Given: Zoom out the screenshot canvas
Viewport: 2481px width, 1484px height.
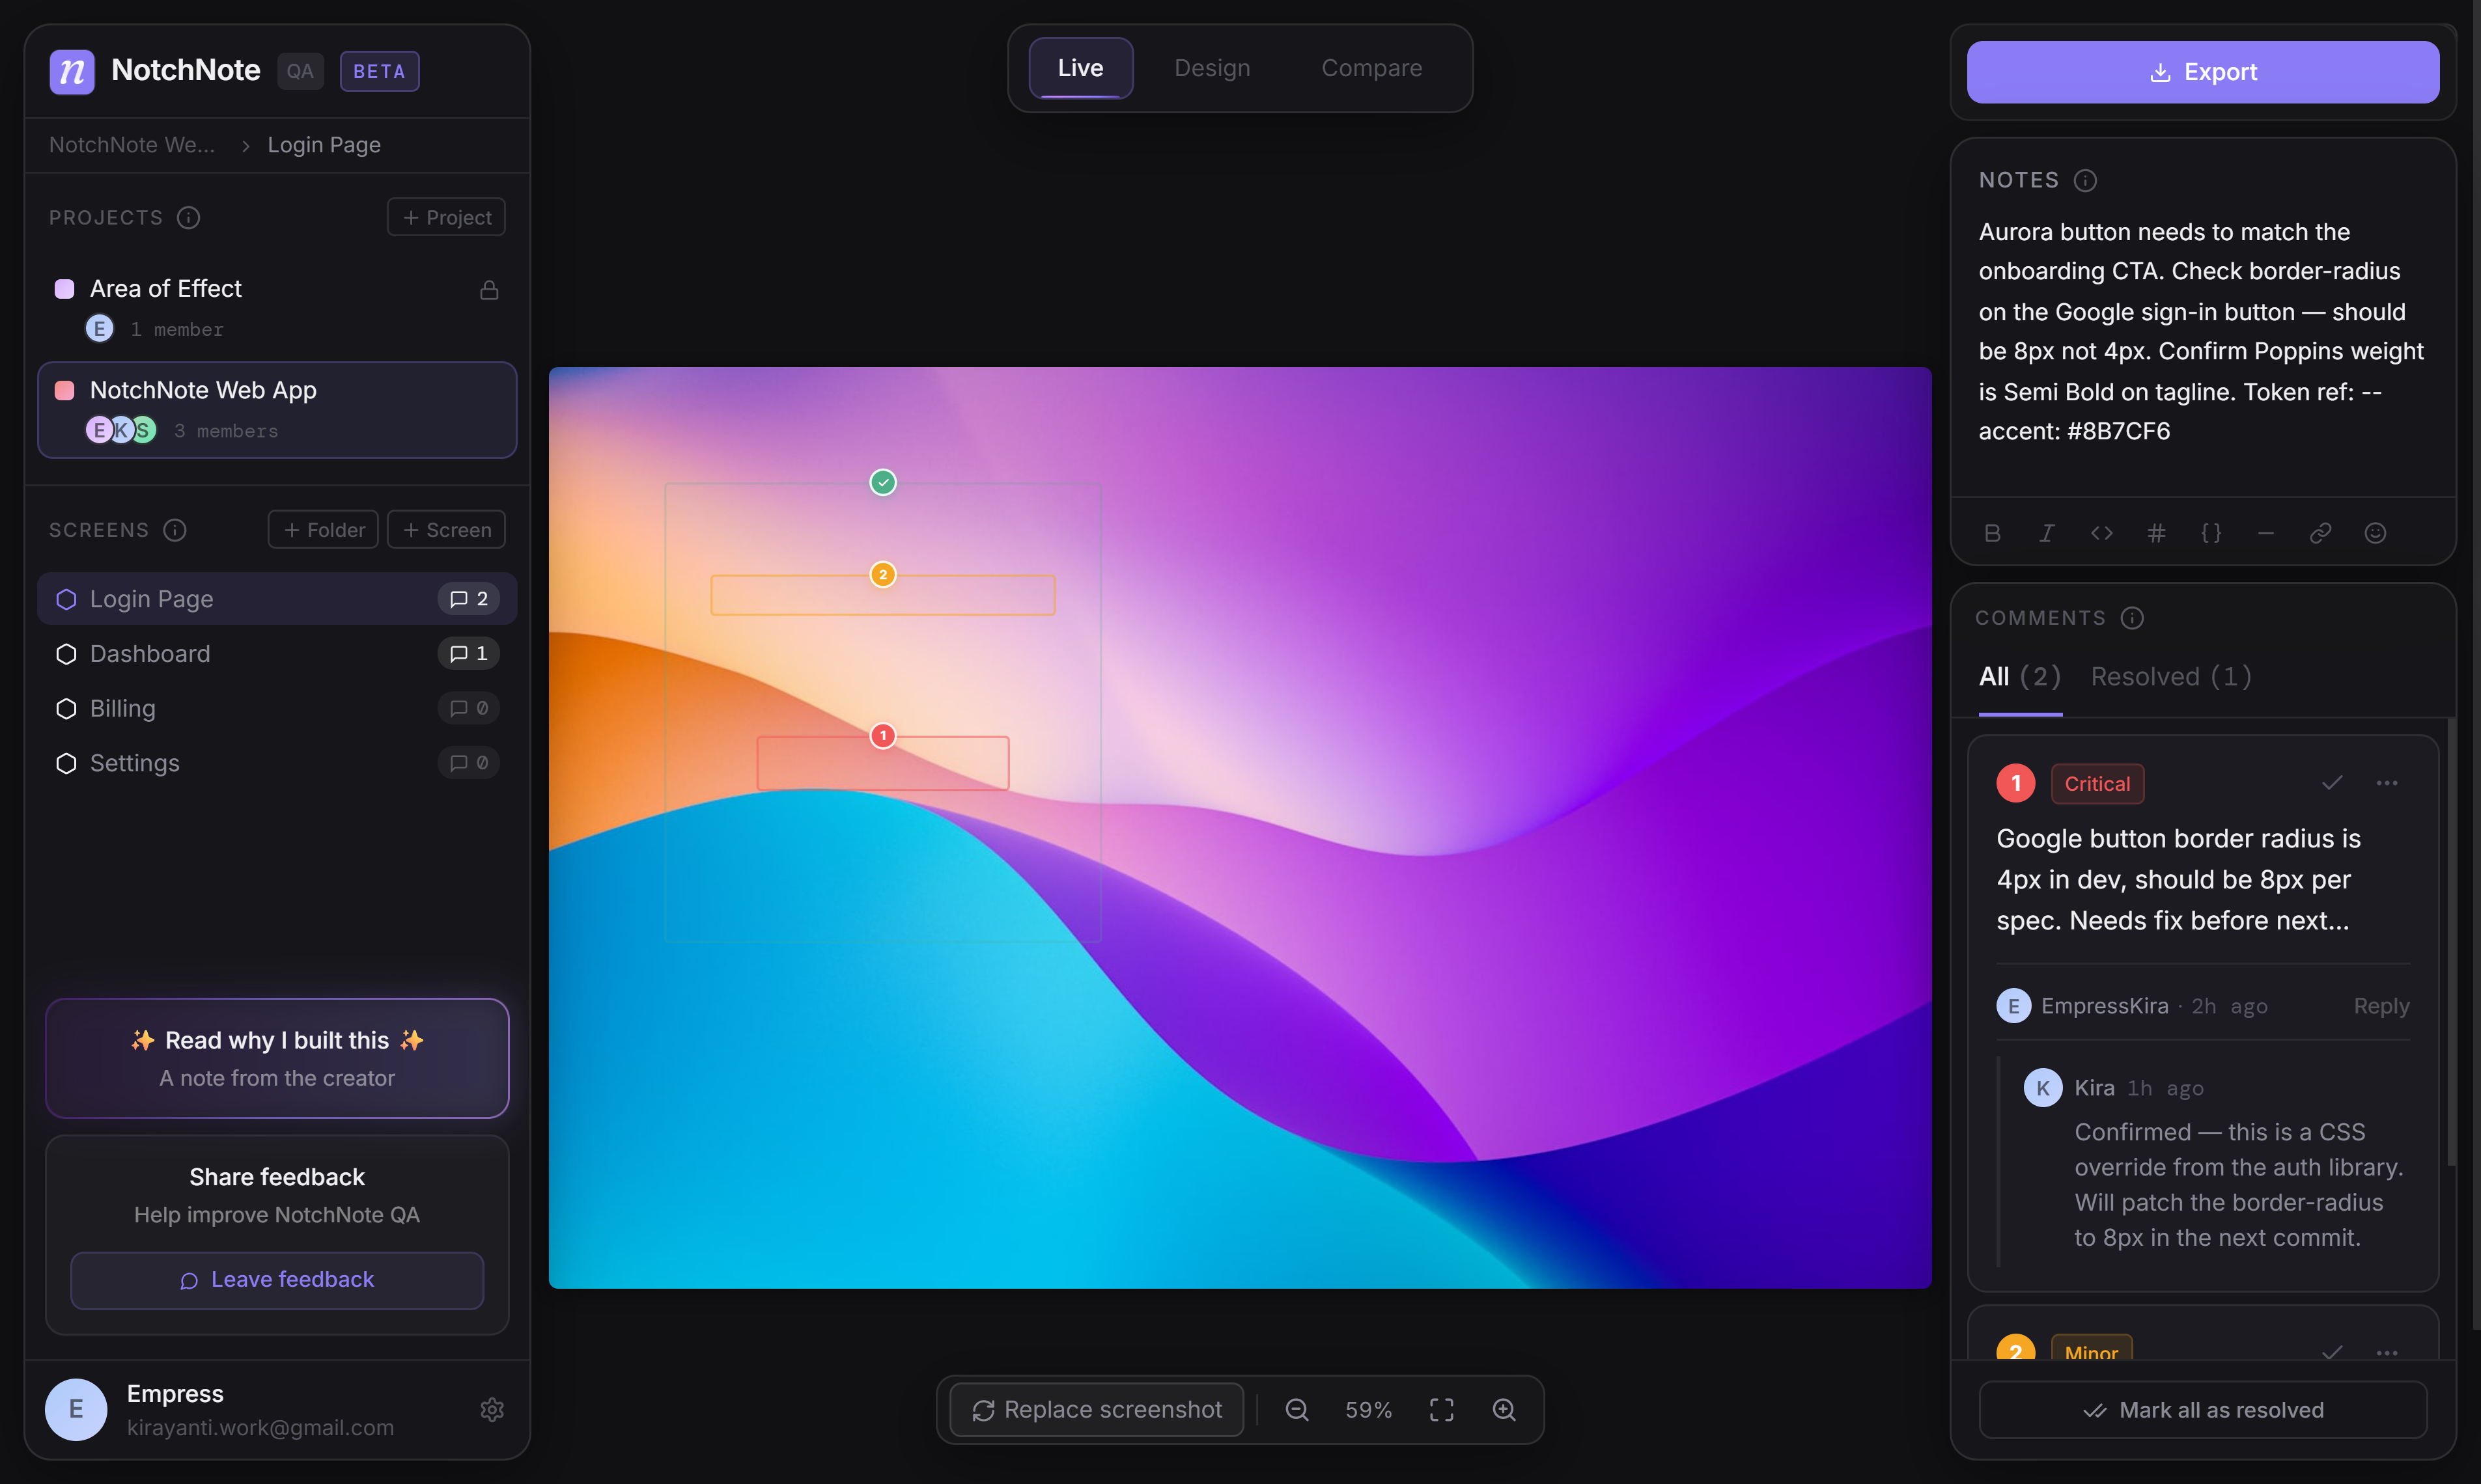Looking at the screenshot, I should coord(1297,1409).
